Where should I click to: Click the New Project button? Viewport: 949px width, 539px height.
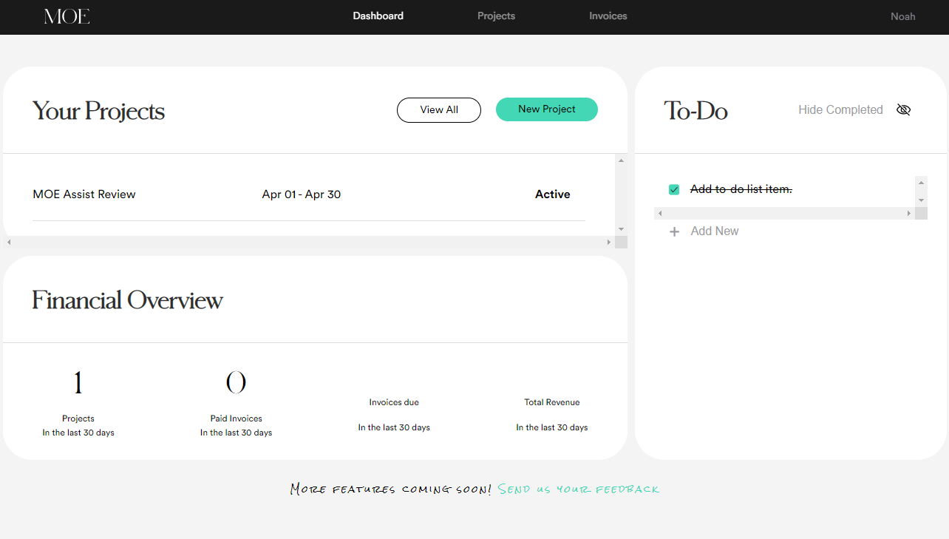tap(546, 109)
